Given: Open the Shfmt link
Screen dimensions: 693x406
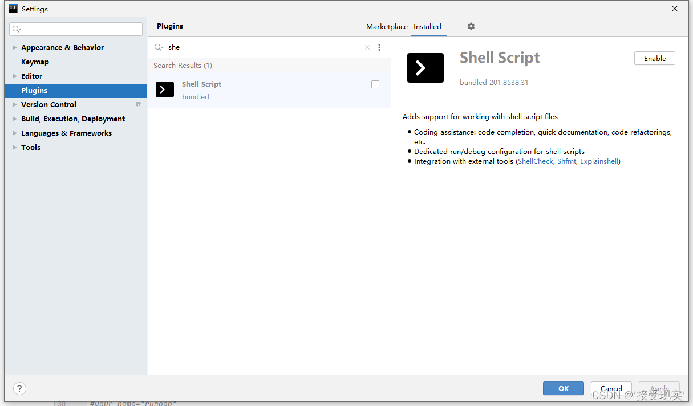Looking at the screenshot, I should point(566,161).
